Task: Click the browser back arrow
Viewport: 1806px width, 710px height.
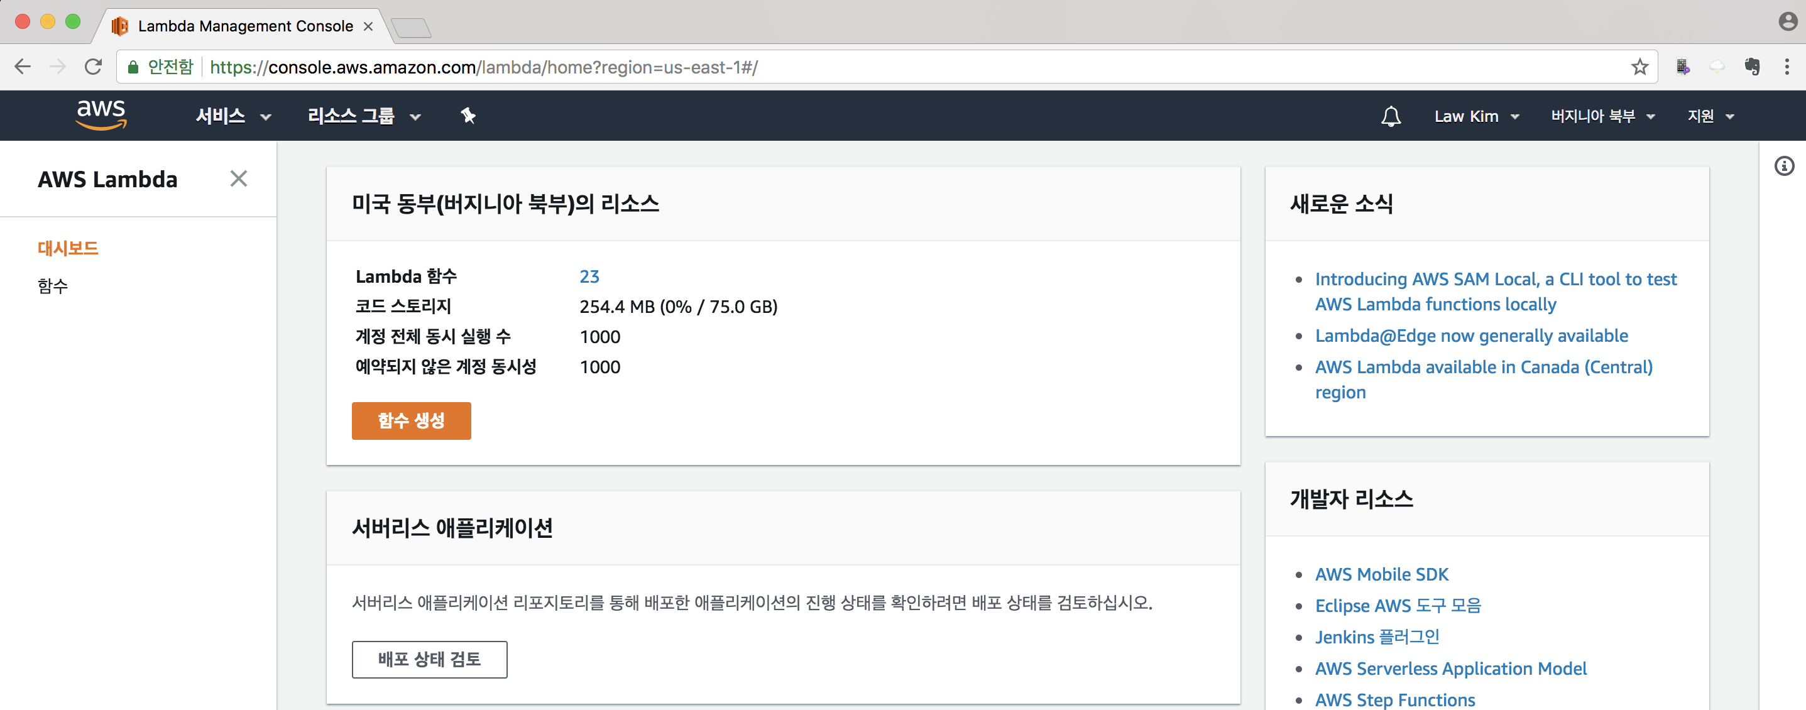Action: click(23, 67)
